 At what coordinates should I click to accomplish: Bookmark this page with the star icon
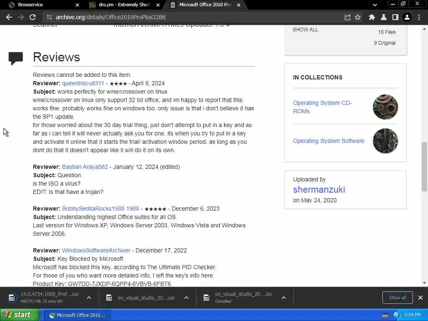tap(358, 17)
